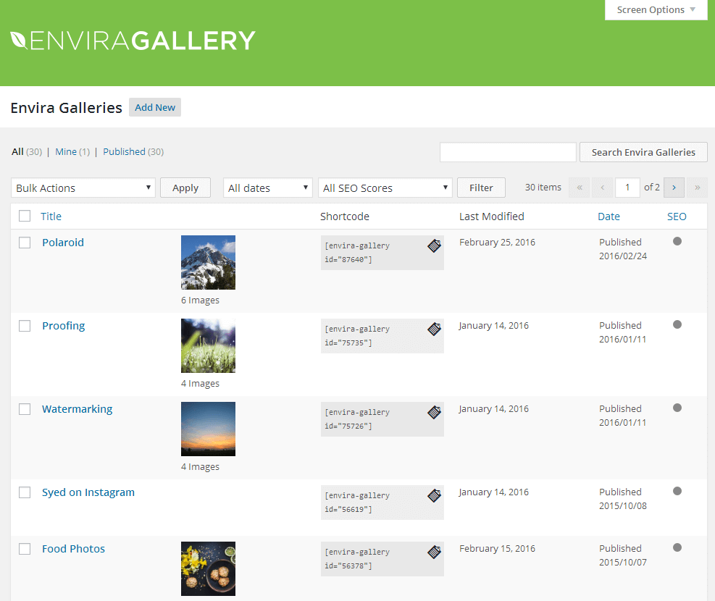Click the Food Photos thumbnail

click(208, 568)
